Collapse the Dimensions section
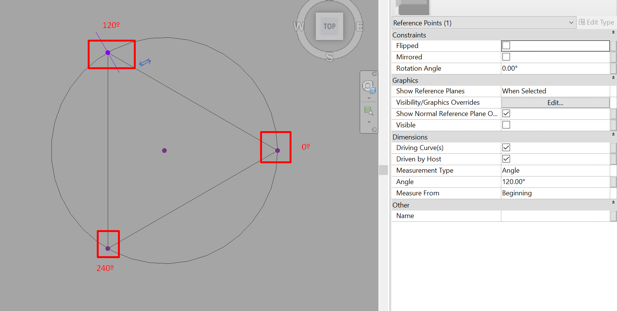Image resolution: width=617 pixels, height=311 pixels. (x=613, y=135)
